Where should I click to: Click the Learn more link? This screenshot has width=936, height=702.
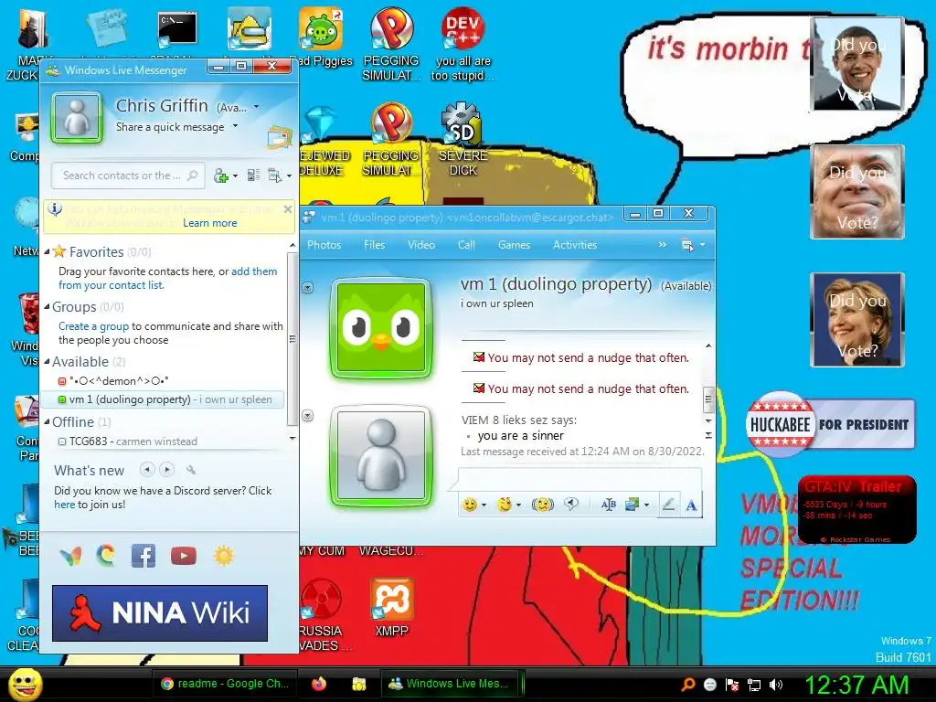point(209,223)
